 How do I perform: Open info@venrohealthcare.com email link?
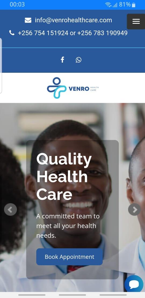click(73, 20)
